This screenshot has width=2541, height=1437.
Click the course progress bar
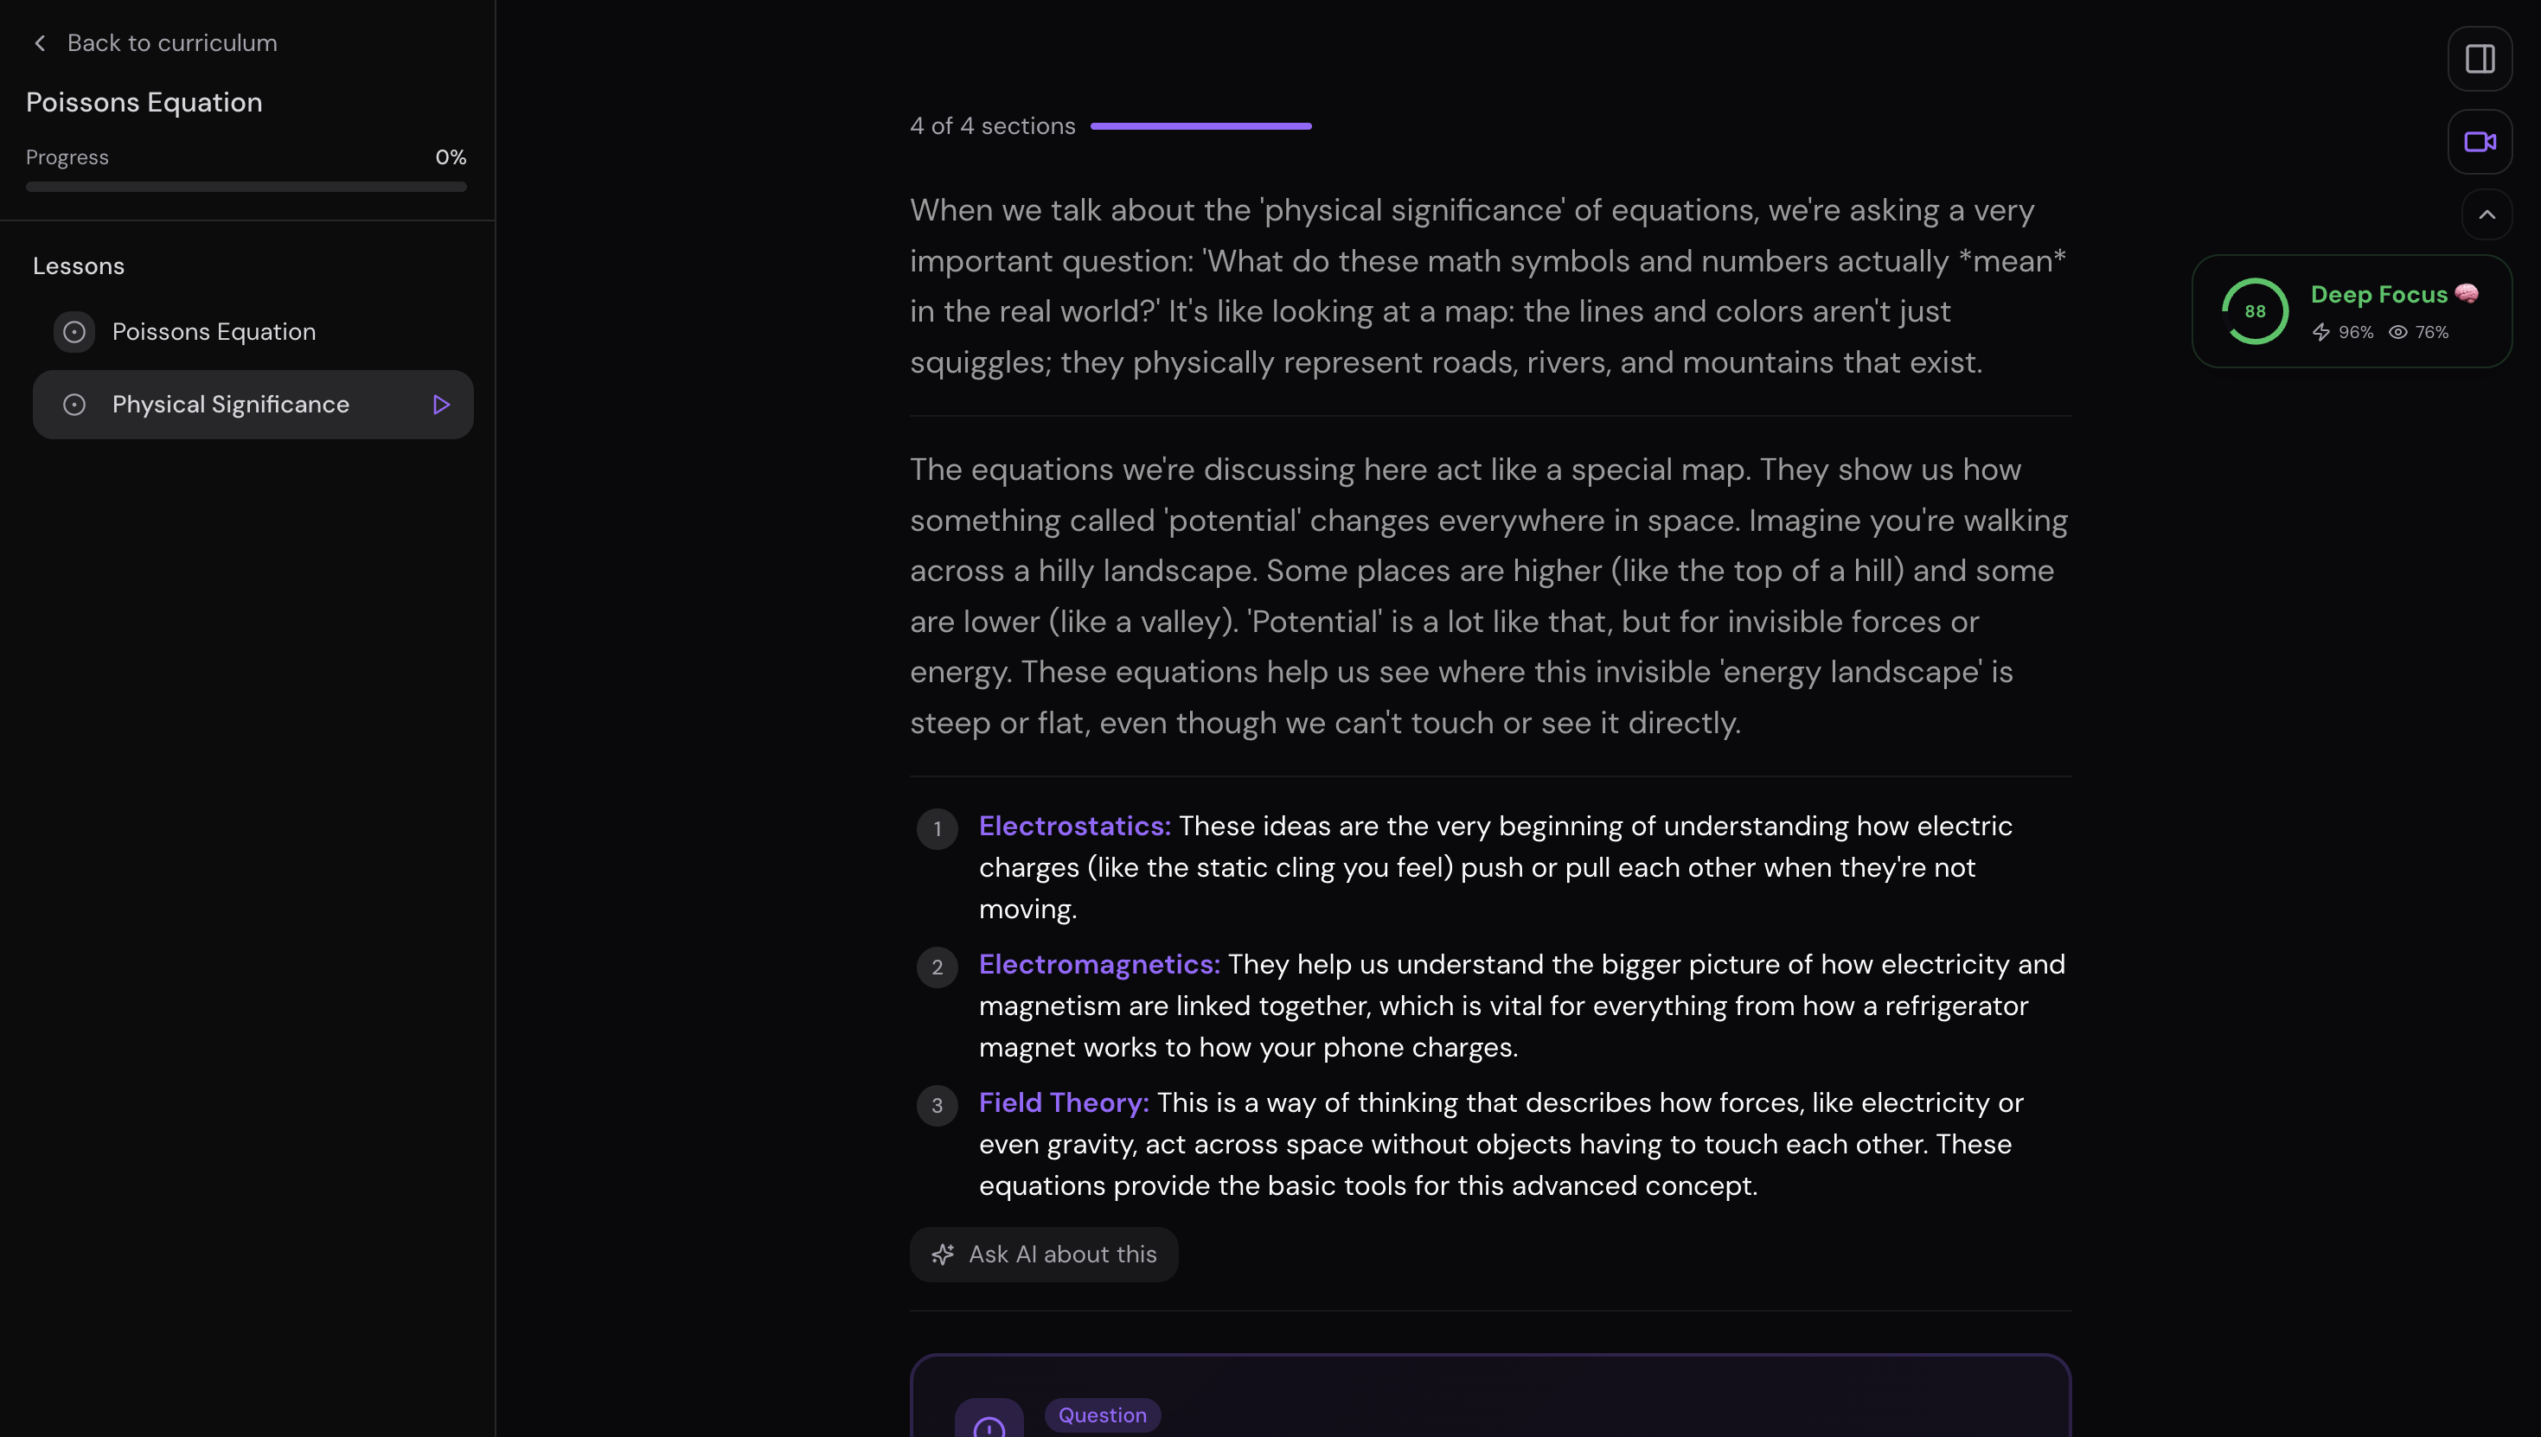point(246,187)
